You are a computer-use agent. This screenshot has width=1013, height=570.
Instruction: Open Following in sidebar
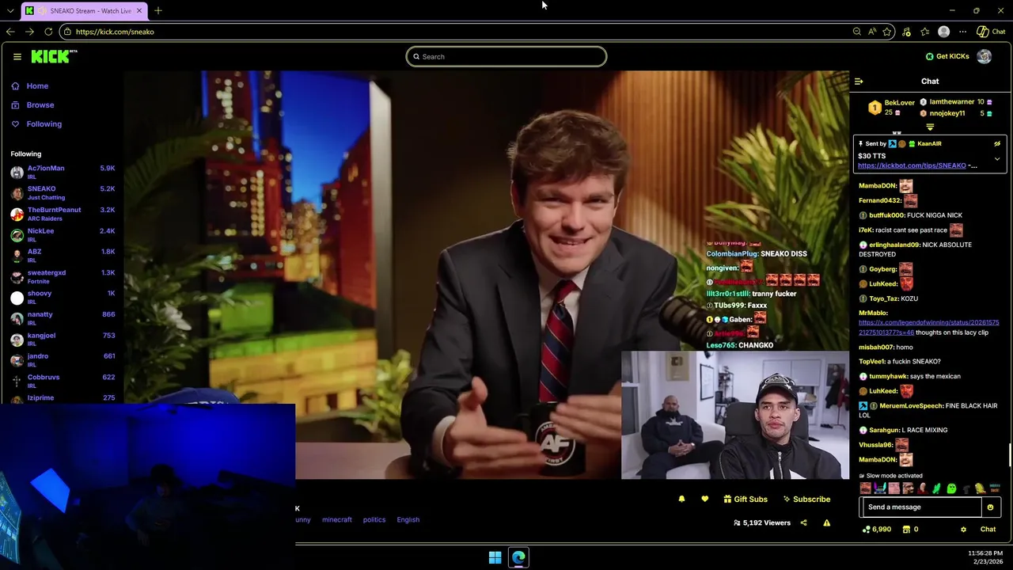click(x=37, y=123)
